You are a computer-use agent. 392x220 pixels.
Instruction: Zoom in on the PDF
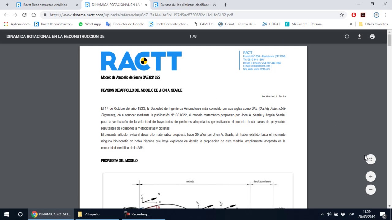click(x=371, y=176)
